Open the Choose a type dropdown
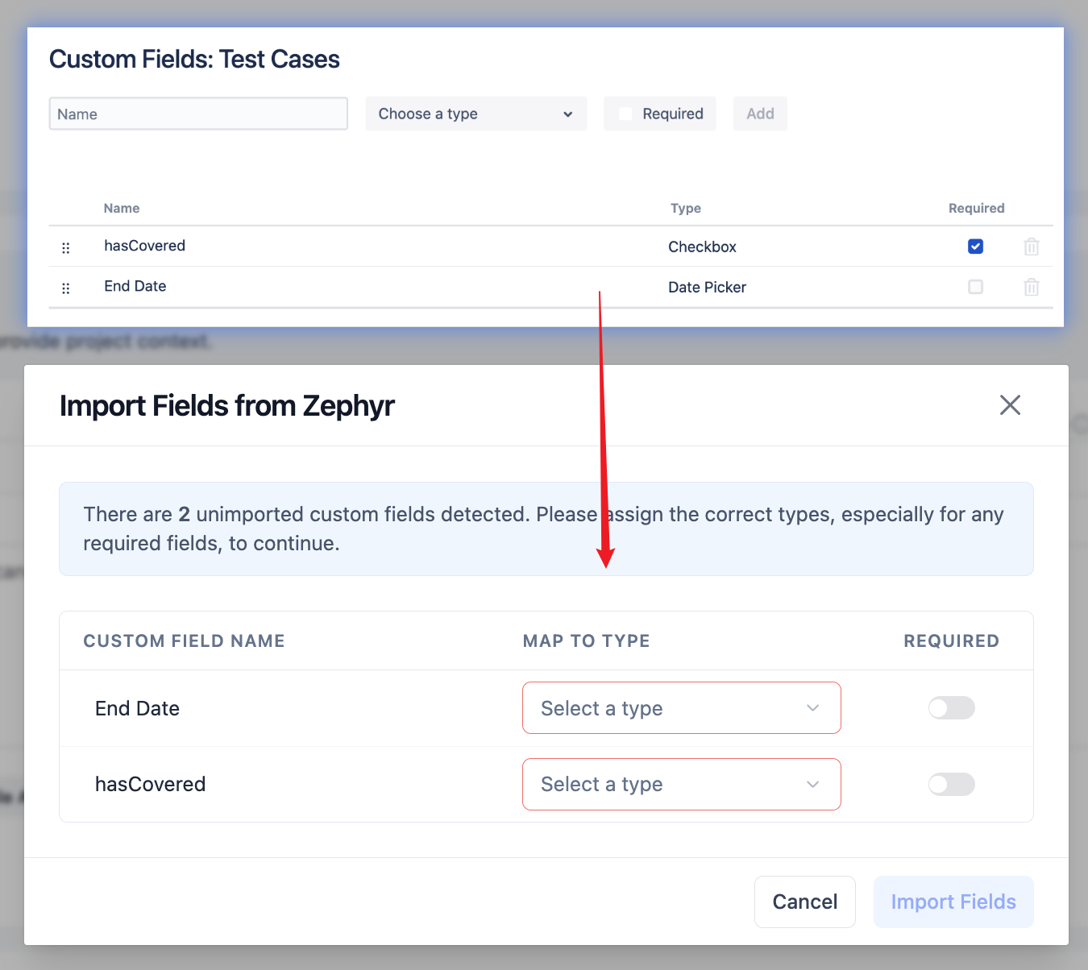 pyautogui.click(x=476, y=114)
